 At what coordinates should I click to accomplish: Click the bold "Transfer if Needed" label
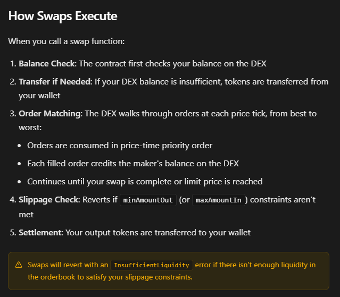[x=56, y=82]
